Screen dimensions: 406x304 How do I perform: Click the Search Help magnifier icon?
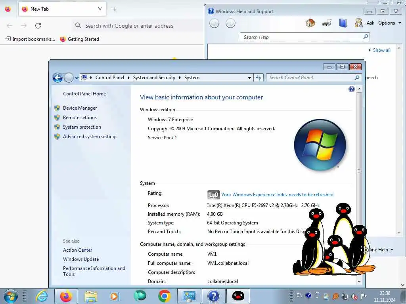[x=366, y=37]
